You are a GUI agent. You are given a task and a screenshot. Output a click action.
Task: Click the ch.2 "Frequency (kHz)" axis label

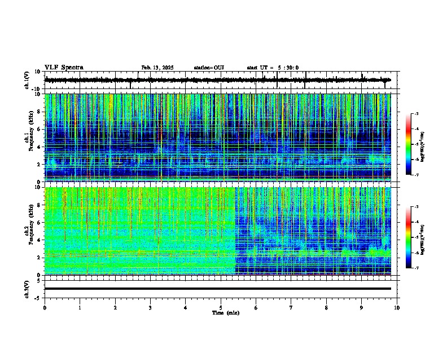(31, 224)
